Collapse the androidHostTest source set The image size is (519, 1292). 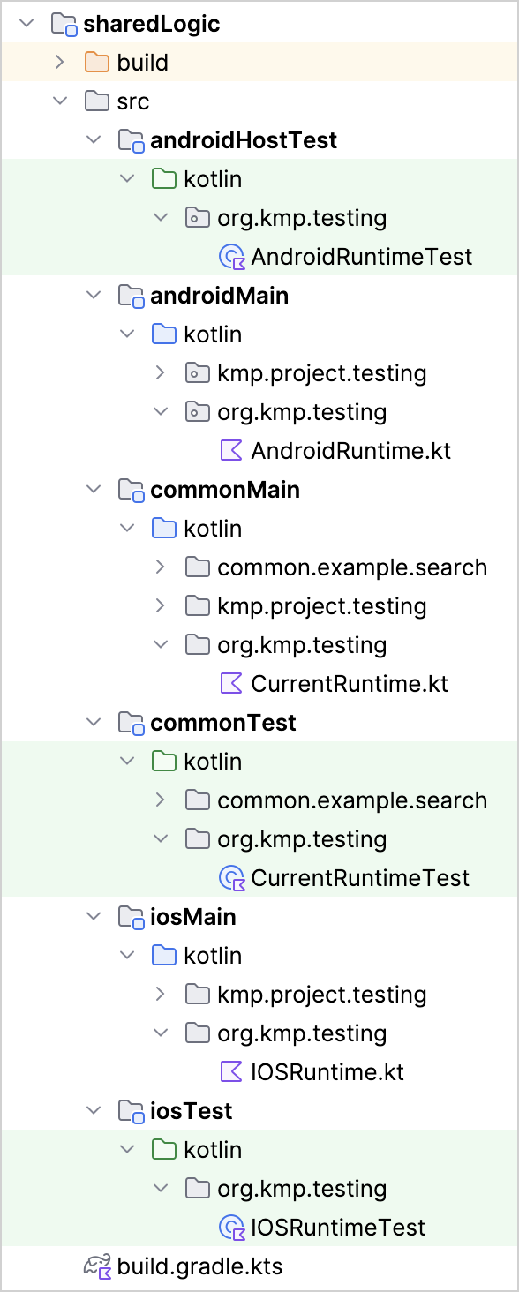click(93, 140)
